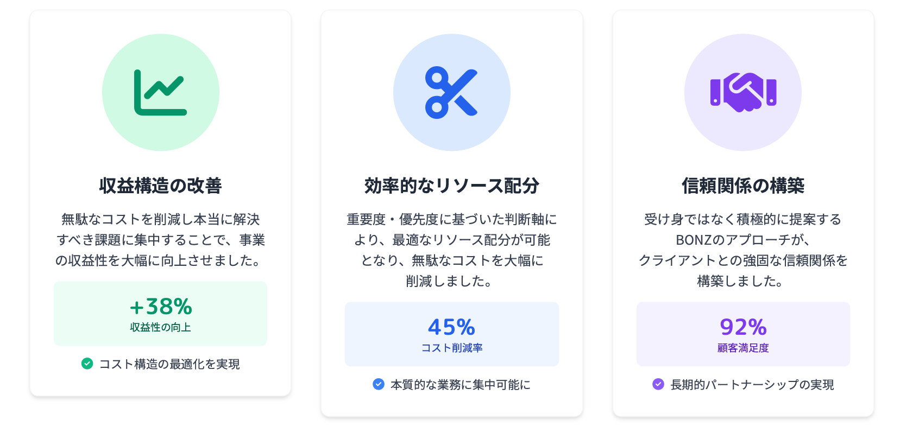Click description paragraph starting 無駄なコストを削減し
Image resolution: width=900 pixels, height=427 pixels.
coord(160,240)
